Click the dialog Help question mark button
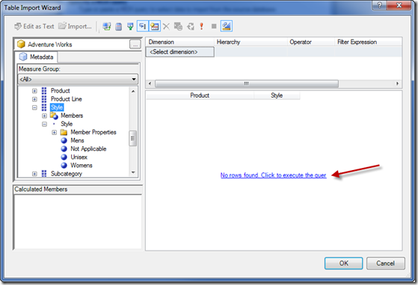Viewport: 418px width, 285px height. pos(379,5)
